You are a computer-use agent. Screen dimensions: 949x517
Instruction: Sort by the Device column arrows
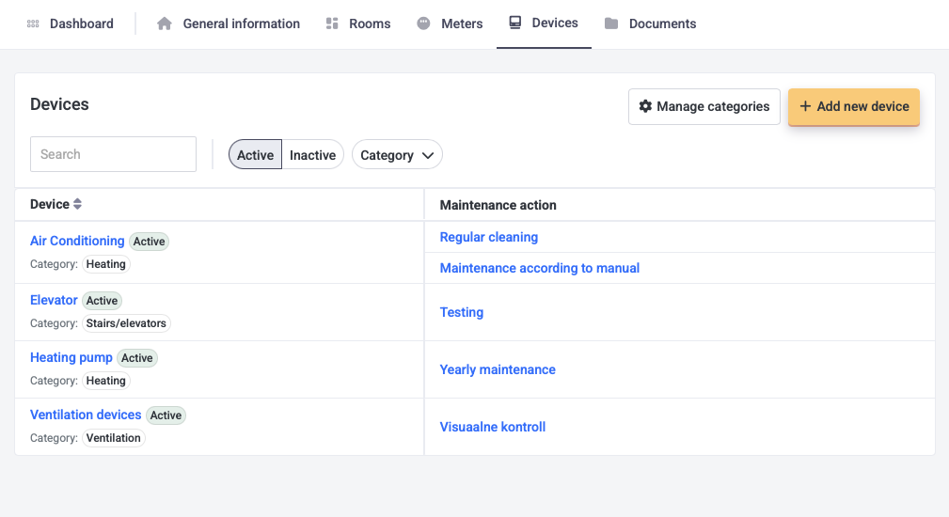pos(78,204)
